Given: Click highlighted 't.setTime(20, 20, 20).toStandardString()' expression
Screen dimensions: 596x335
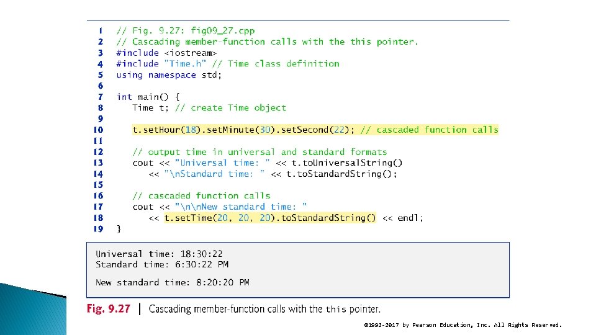Looking at the screenshot, I should pos(270,218).
